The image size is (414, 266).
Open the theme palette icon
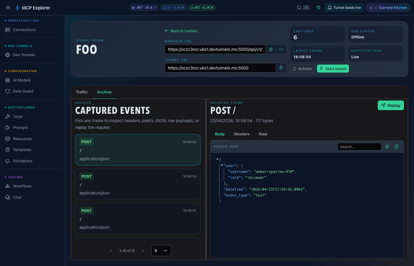(318, 8)
